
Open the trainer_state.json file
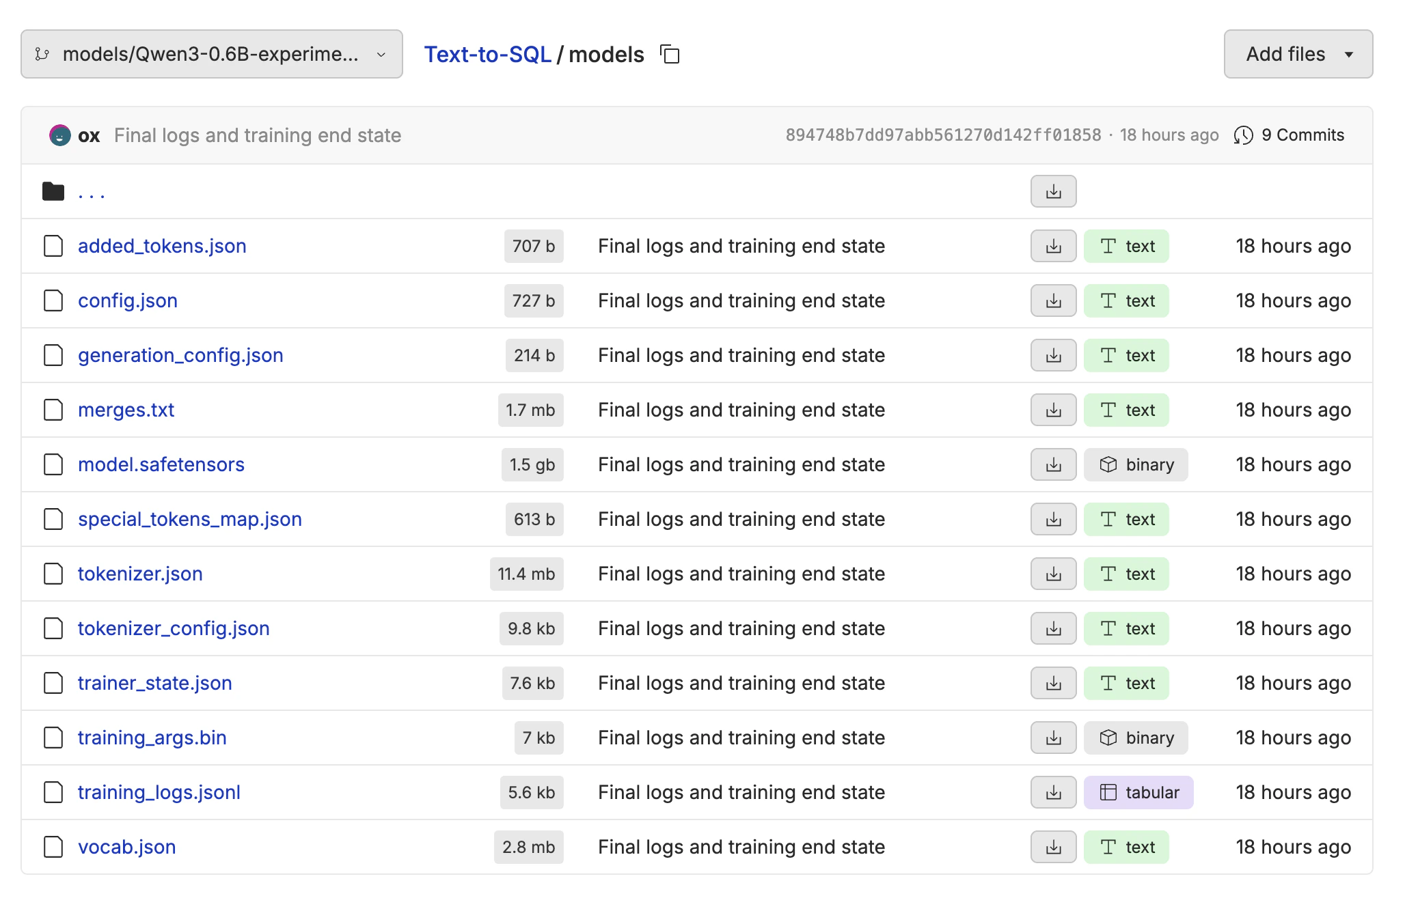(155, 683)
